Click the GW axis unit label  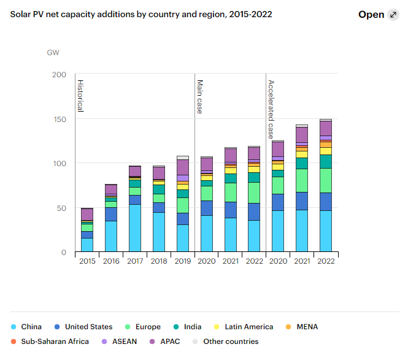[x=53, y=53]
